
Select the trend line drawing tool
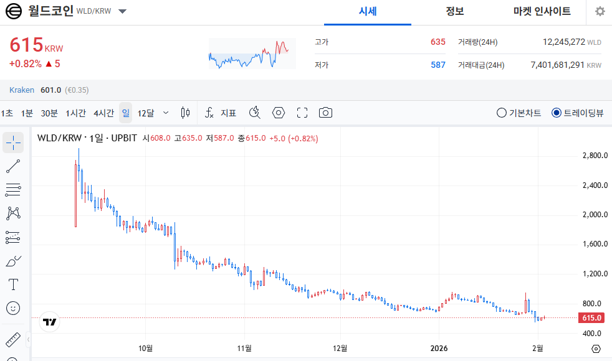(x=13, y=166)
